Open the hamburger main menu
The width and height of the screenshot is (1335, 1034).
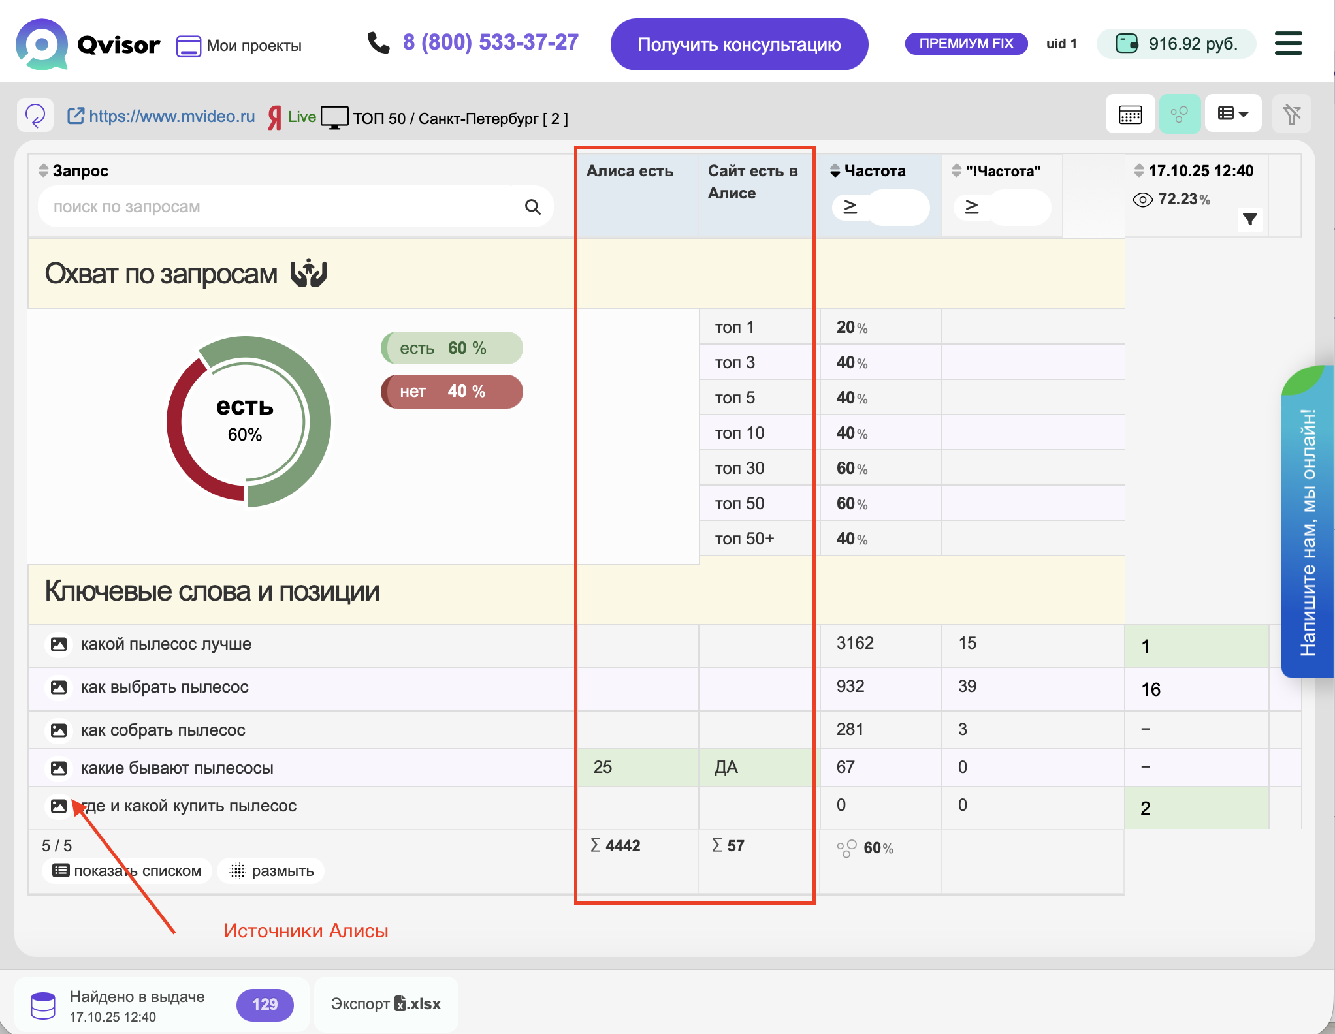coord(1288,44)
